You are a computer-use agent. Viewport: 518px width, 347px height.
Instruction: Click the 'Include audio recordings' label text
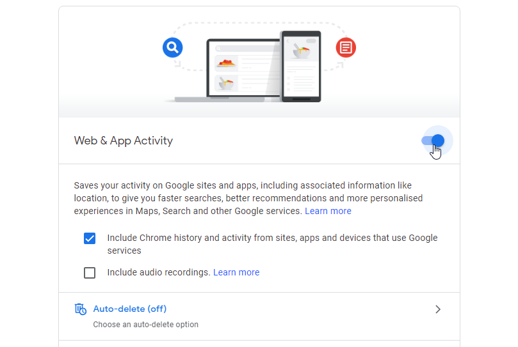coord(159,272)
